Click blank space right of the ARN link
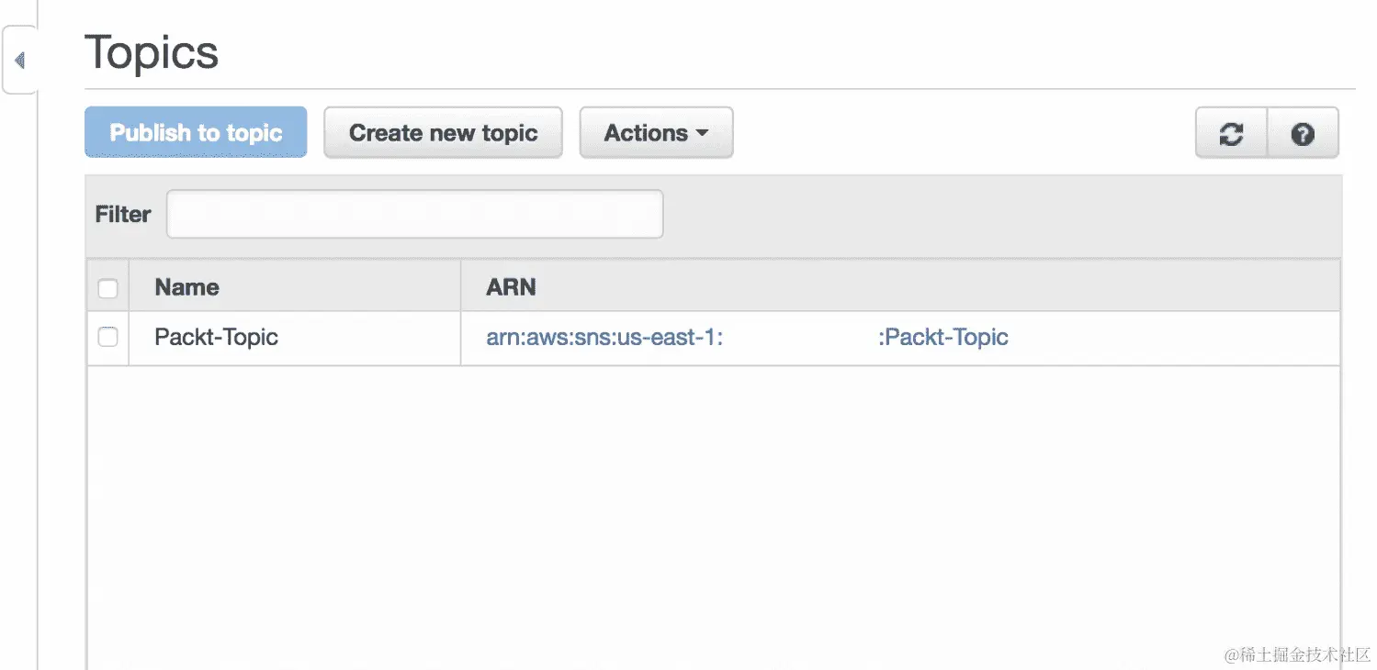Screen dimensions: 1377x670 [x=1174, y=337]
